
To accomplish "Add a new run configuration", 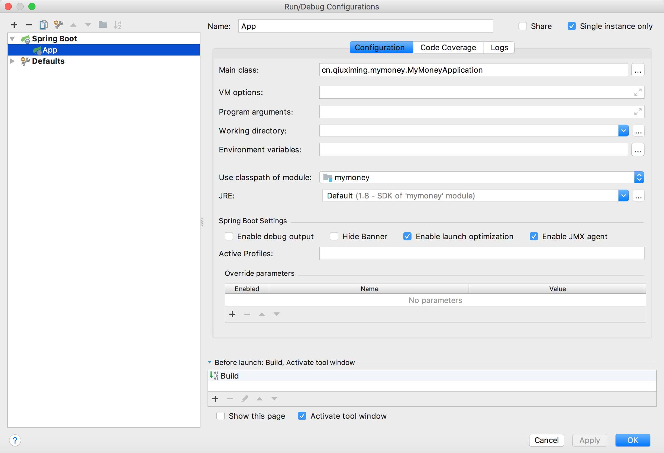I will [14, 25].
